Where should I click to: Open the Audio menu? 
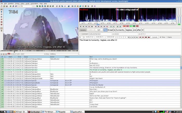(28, 4)
